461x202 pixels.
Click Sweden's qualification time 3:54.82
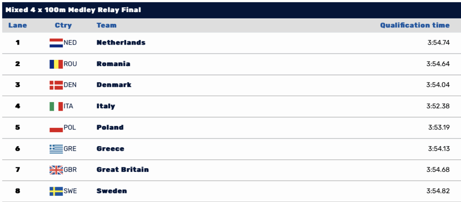(438, 191)
